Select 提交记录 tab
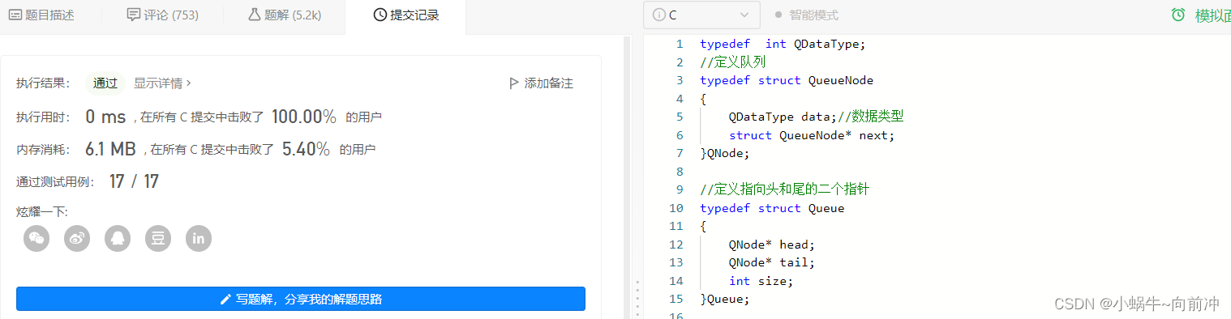 click(x=406, y=15)
